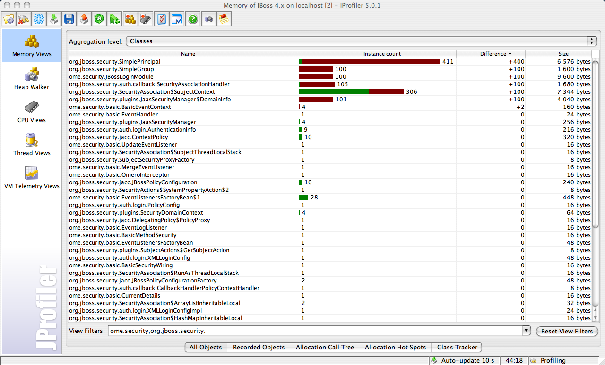Switch to the Recorded Objects tab

point(259,347)
